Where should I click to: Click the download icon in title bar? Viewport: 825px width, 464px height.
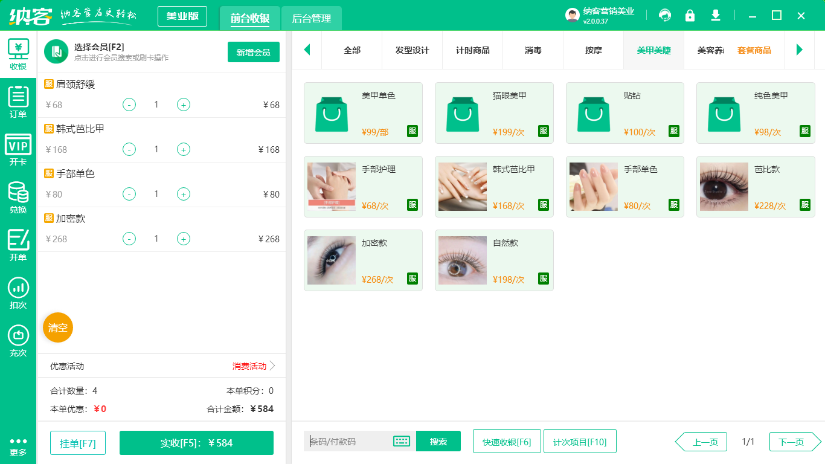(x=716, y=15)
